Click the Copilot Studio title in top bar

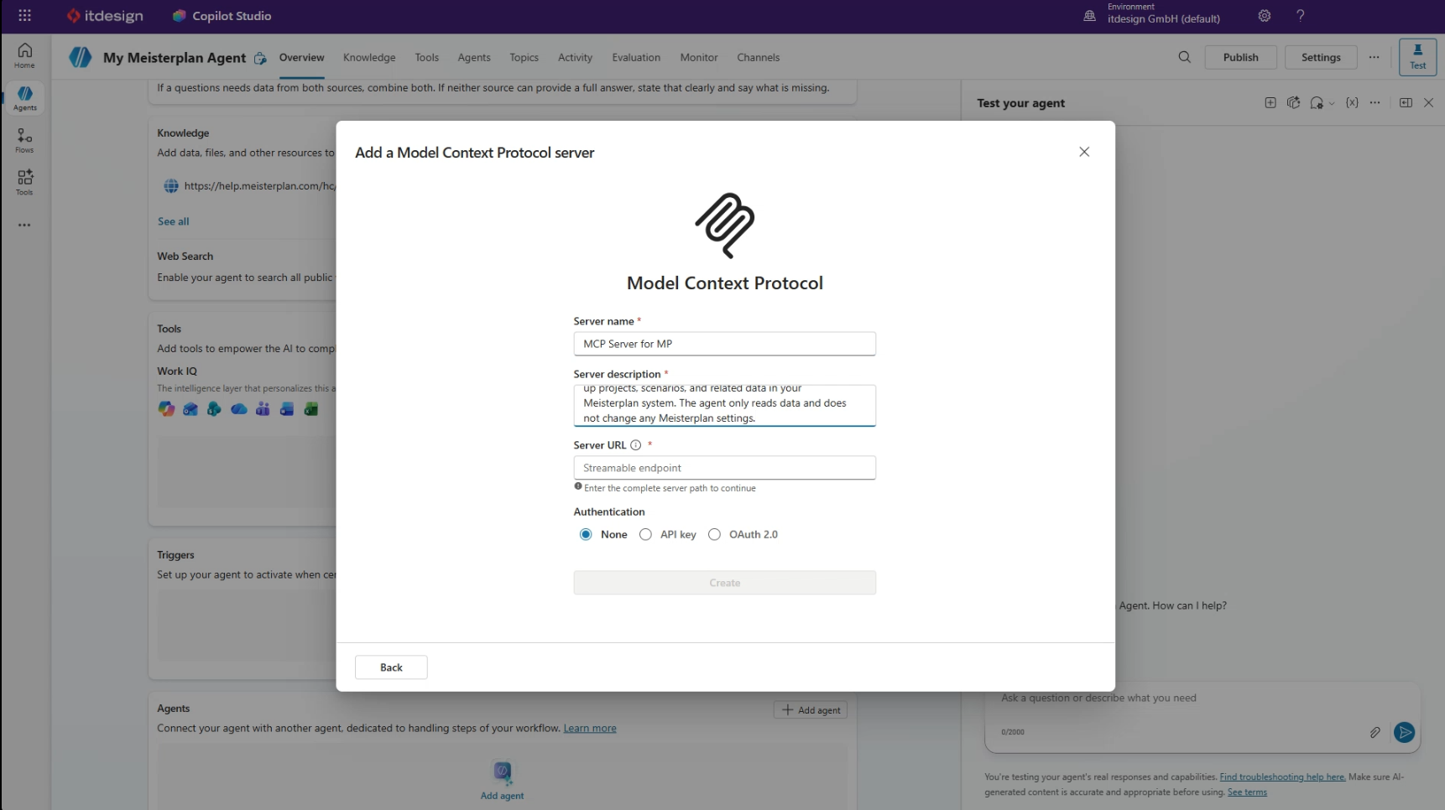[232, 16]
